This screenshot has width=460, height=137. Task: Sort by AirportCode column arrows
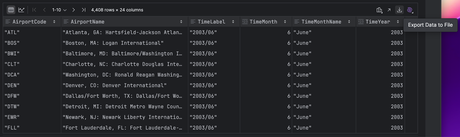(54, 22)
